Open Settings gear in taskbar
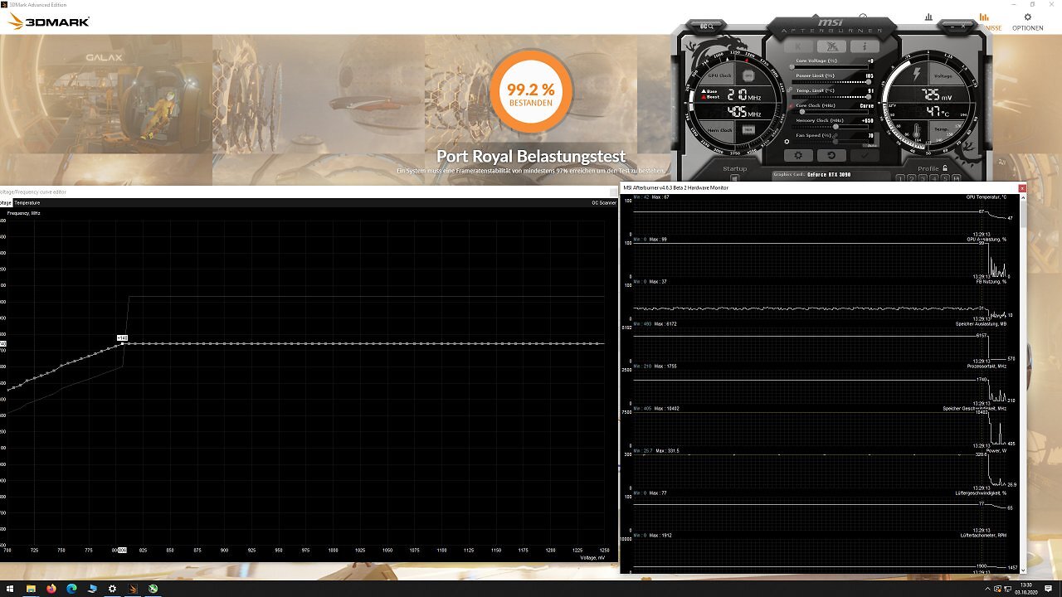This screenshot has height=597, width=1062. pyautogui.click(x=112, y=589)
